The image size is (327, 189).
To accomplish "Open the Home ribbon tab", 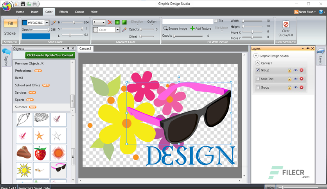I will pyautogui.click(x=20, y=12).
